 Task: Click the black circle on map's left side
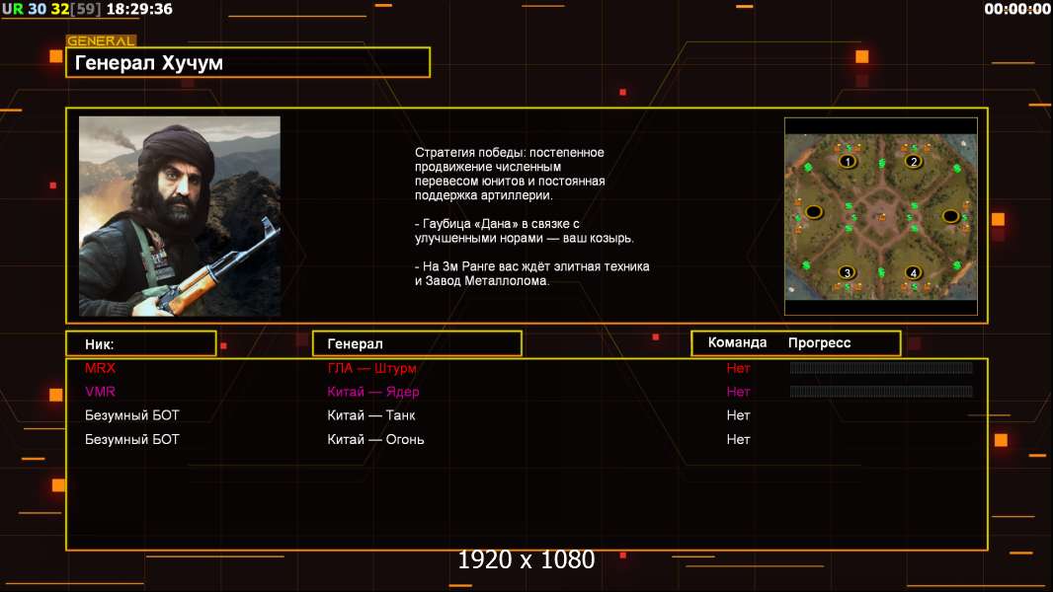814,212
